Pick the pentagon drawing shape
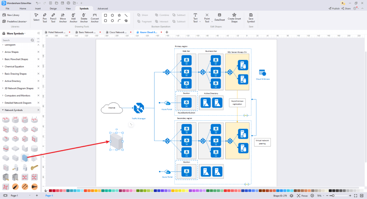This screenshot has width=367, height=199. (112, 15)
